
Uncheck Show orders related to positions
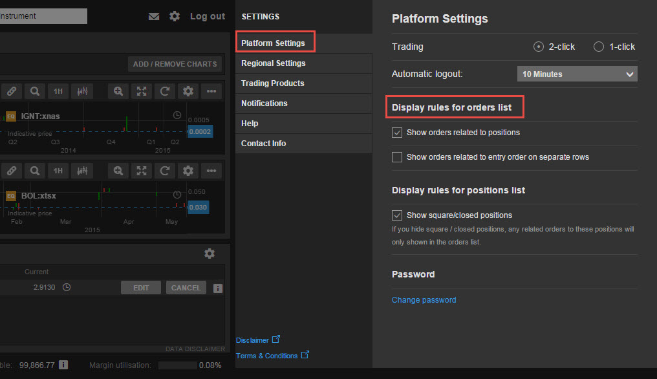point(397,133)
